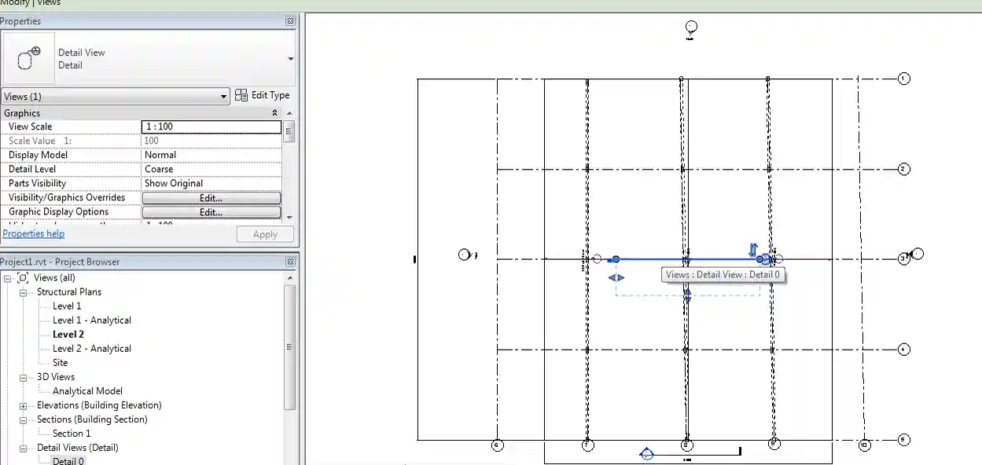Click the Detail View type thumbnail icon

coord(28,58)
